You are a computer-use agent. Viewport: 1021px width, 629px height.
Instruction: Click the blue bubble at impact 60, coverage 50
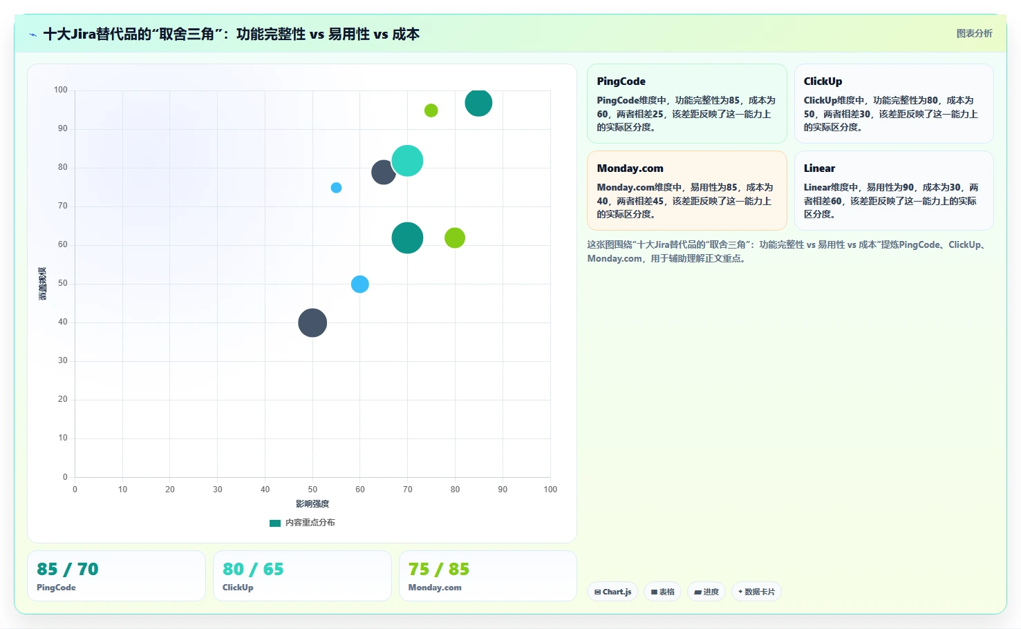(x=359, y=284)
